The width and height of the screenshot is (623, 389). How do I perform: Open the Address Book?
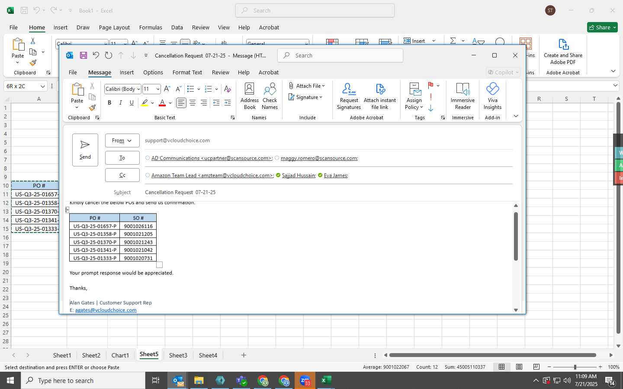(250, 96)
